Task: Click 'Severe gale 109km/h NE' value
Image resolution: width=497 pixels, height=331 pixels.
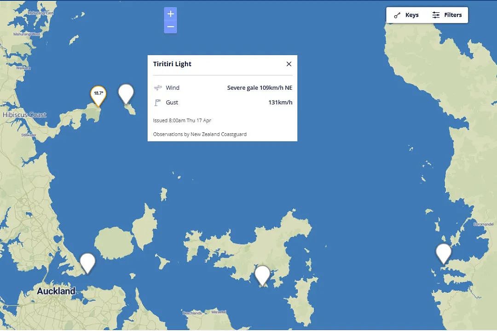Action: [260, 88]
